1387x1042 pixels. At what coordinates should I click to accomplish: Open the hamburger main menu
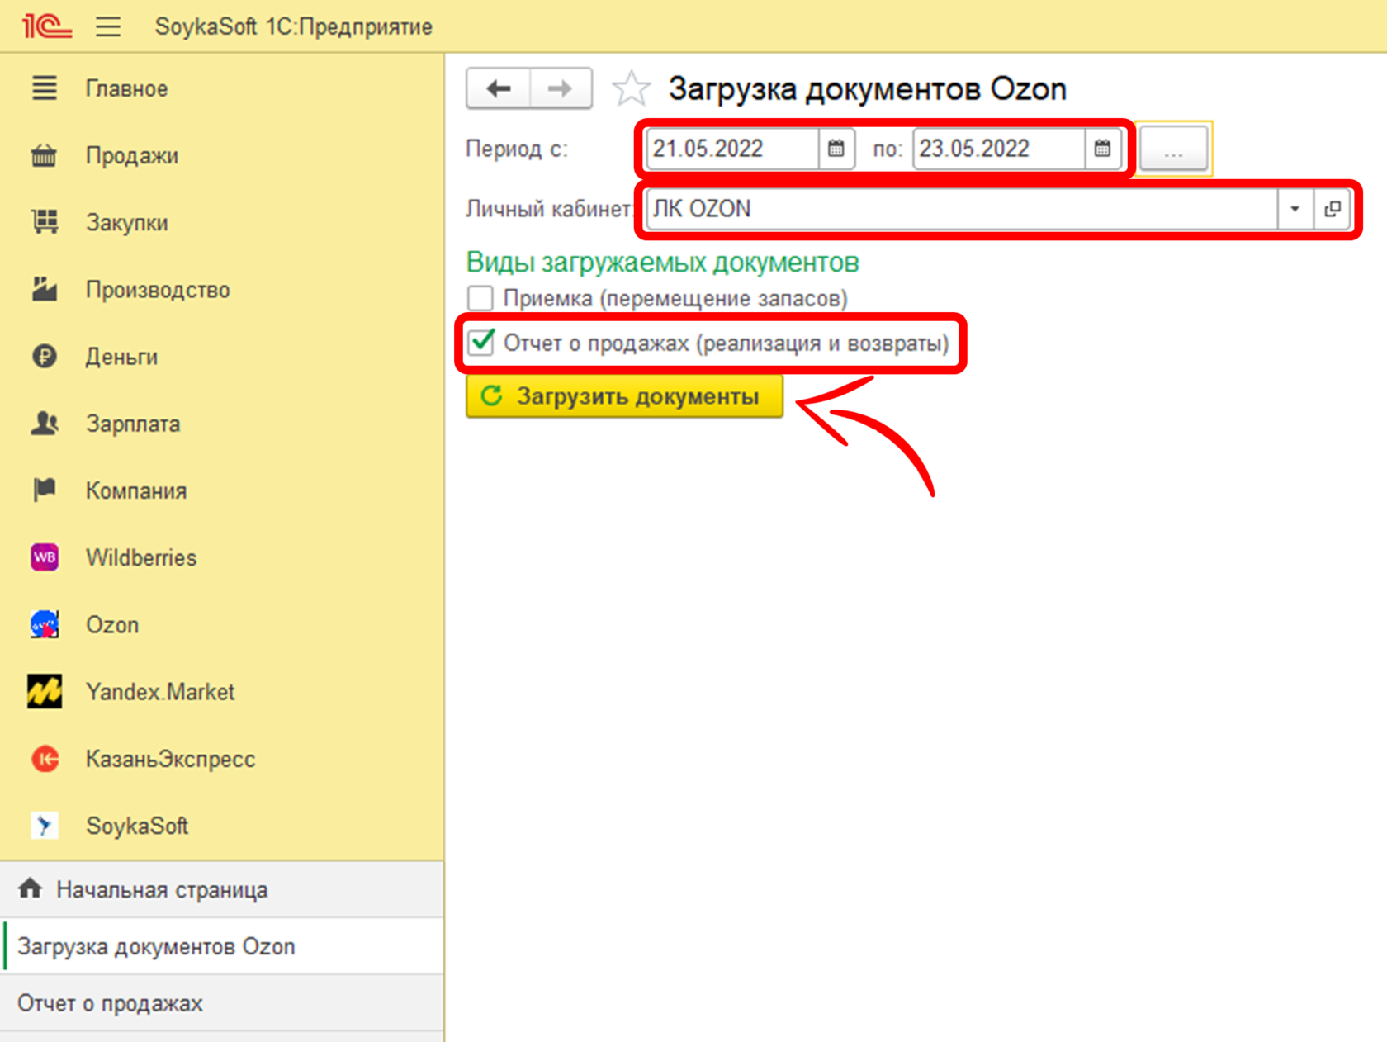108,26
